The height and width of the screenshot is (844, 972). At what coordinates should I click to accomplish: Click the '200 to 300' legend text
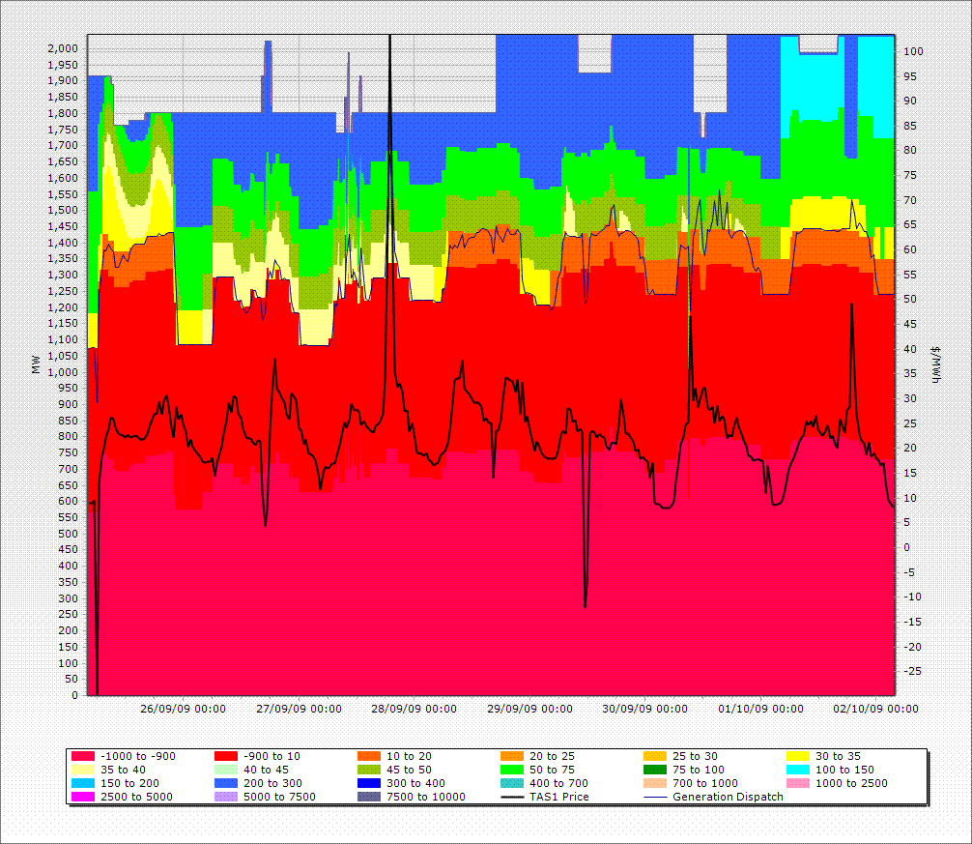(272, 783)
